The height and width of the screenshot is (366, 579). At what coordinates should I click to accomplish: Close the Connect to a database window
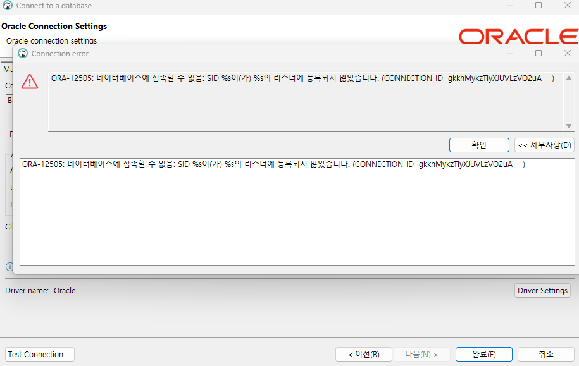pos(568,5)
